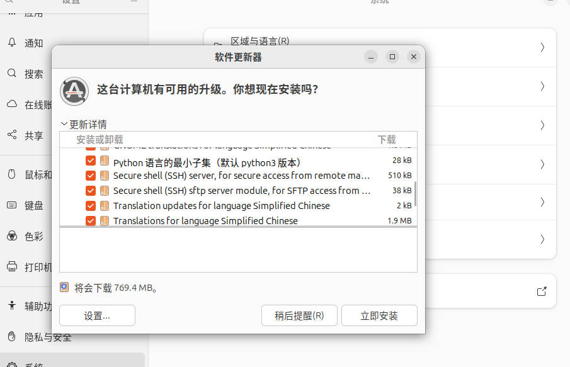Click package icon beside SSH server entry
This screenshot has width=570, height=367.
[x=105, y=176]
